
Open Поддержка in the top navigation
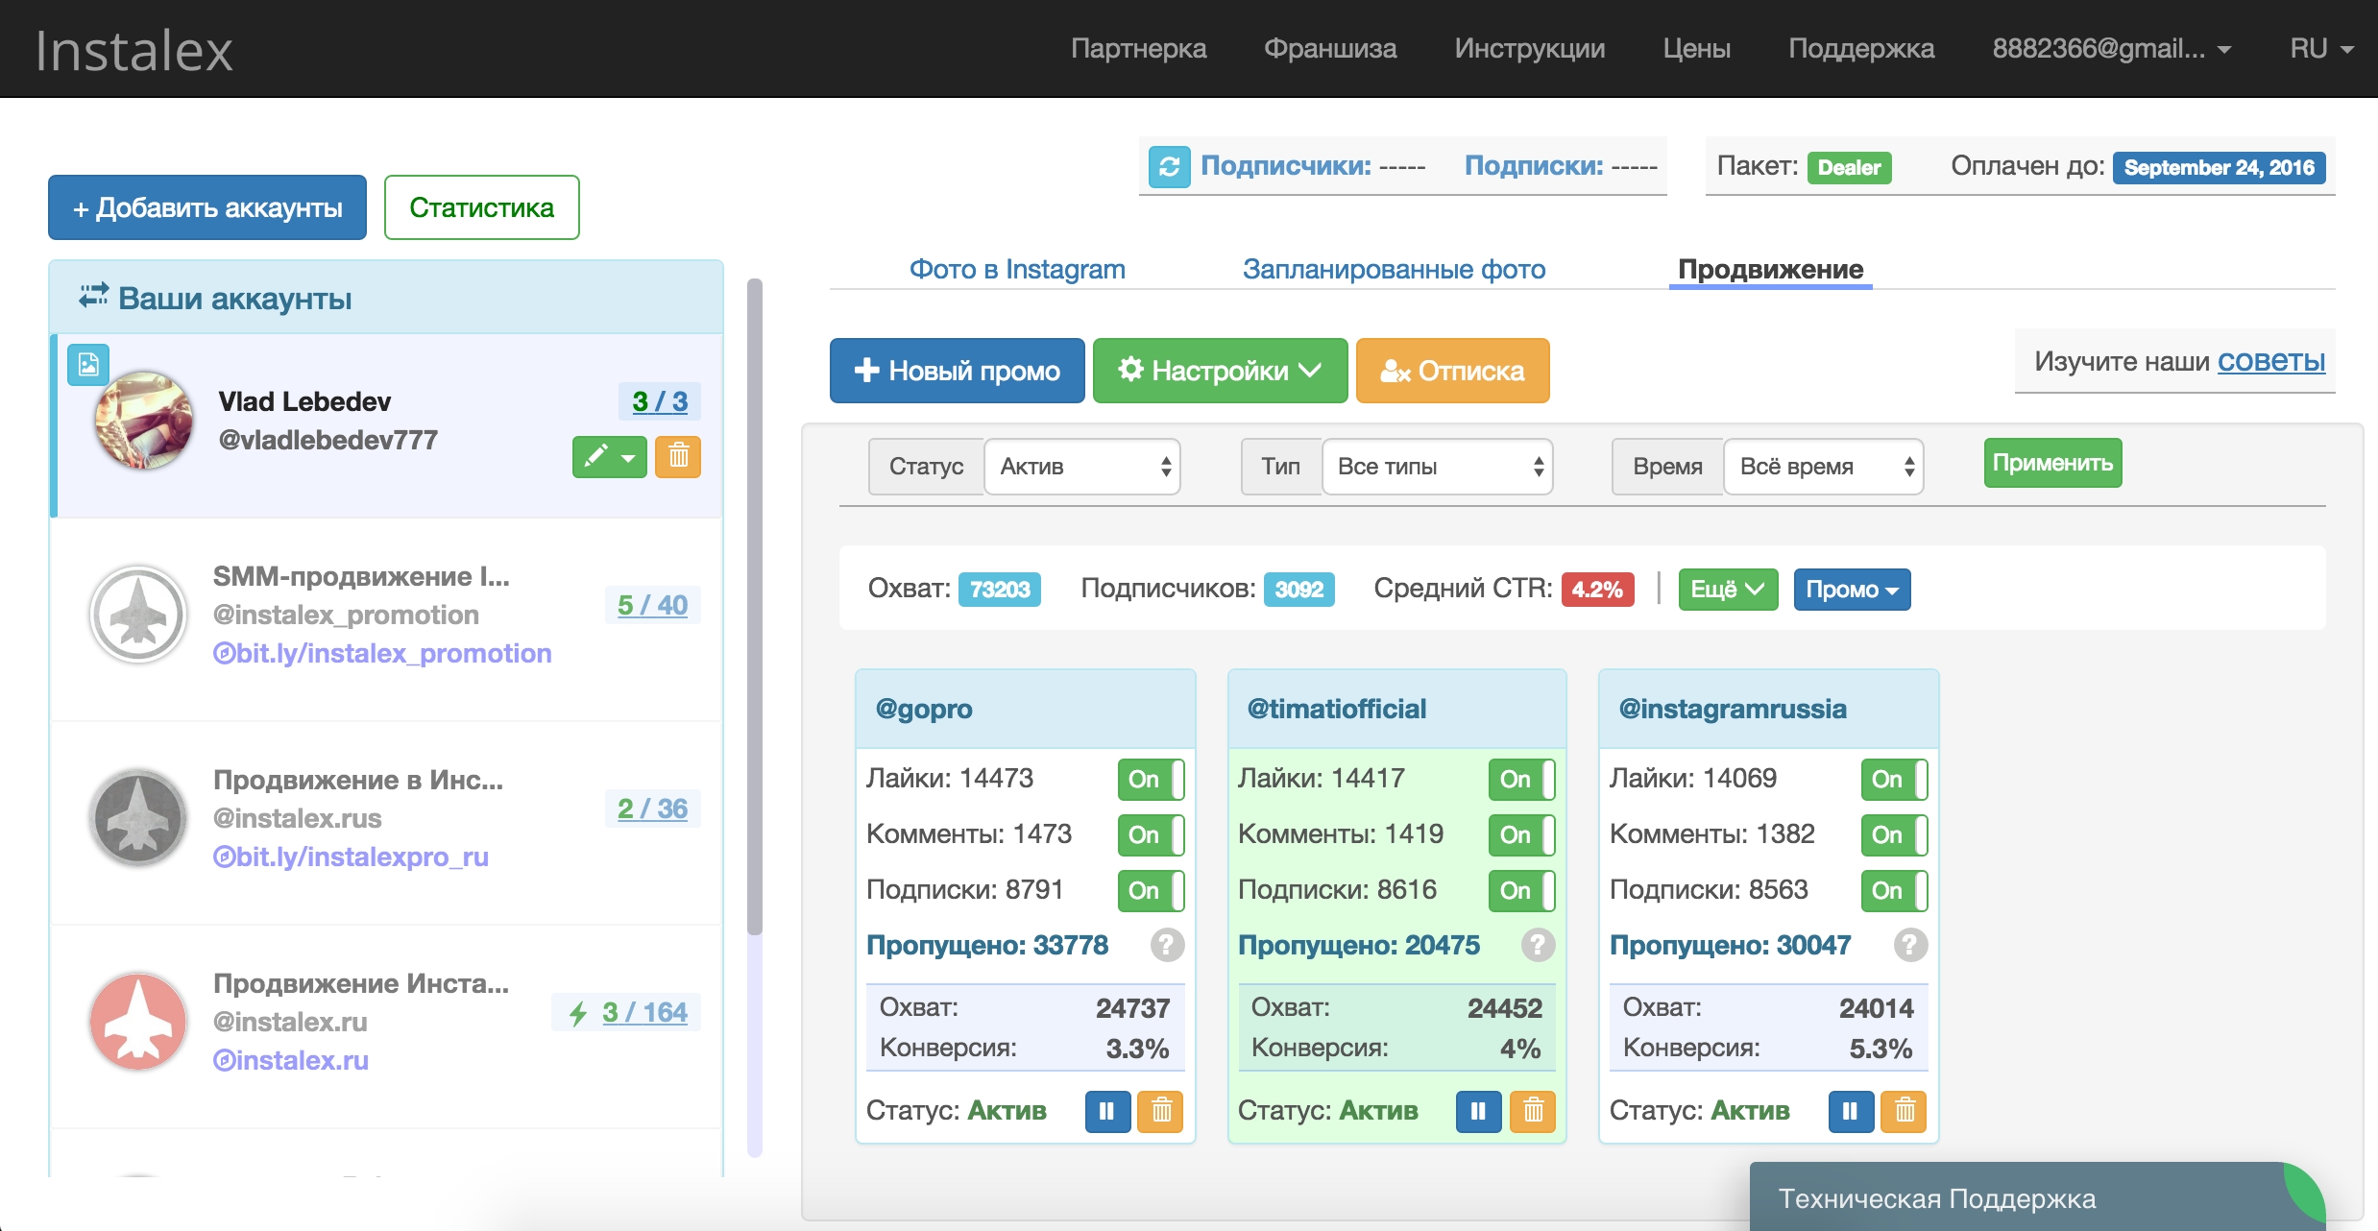click(1861, 49)
